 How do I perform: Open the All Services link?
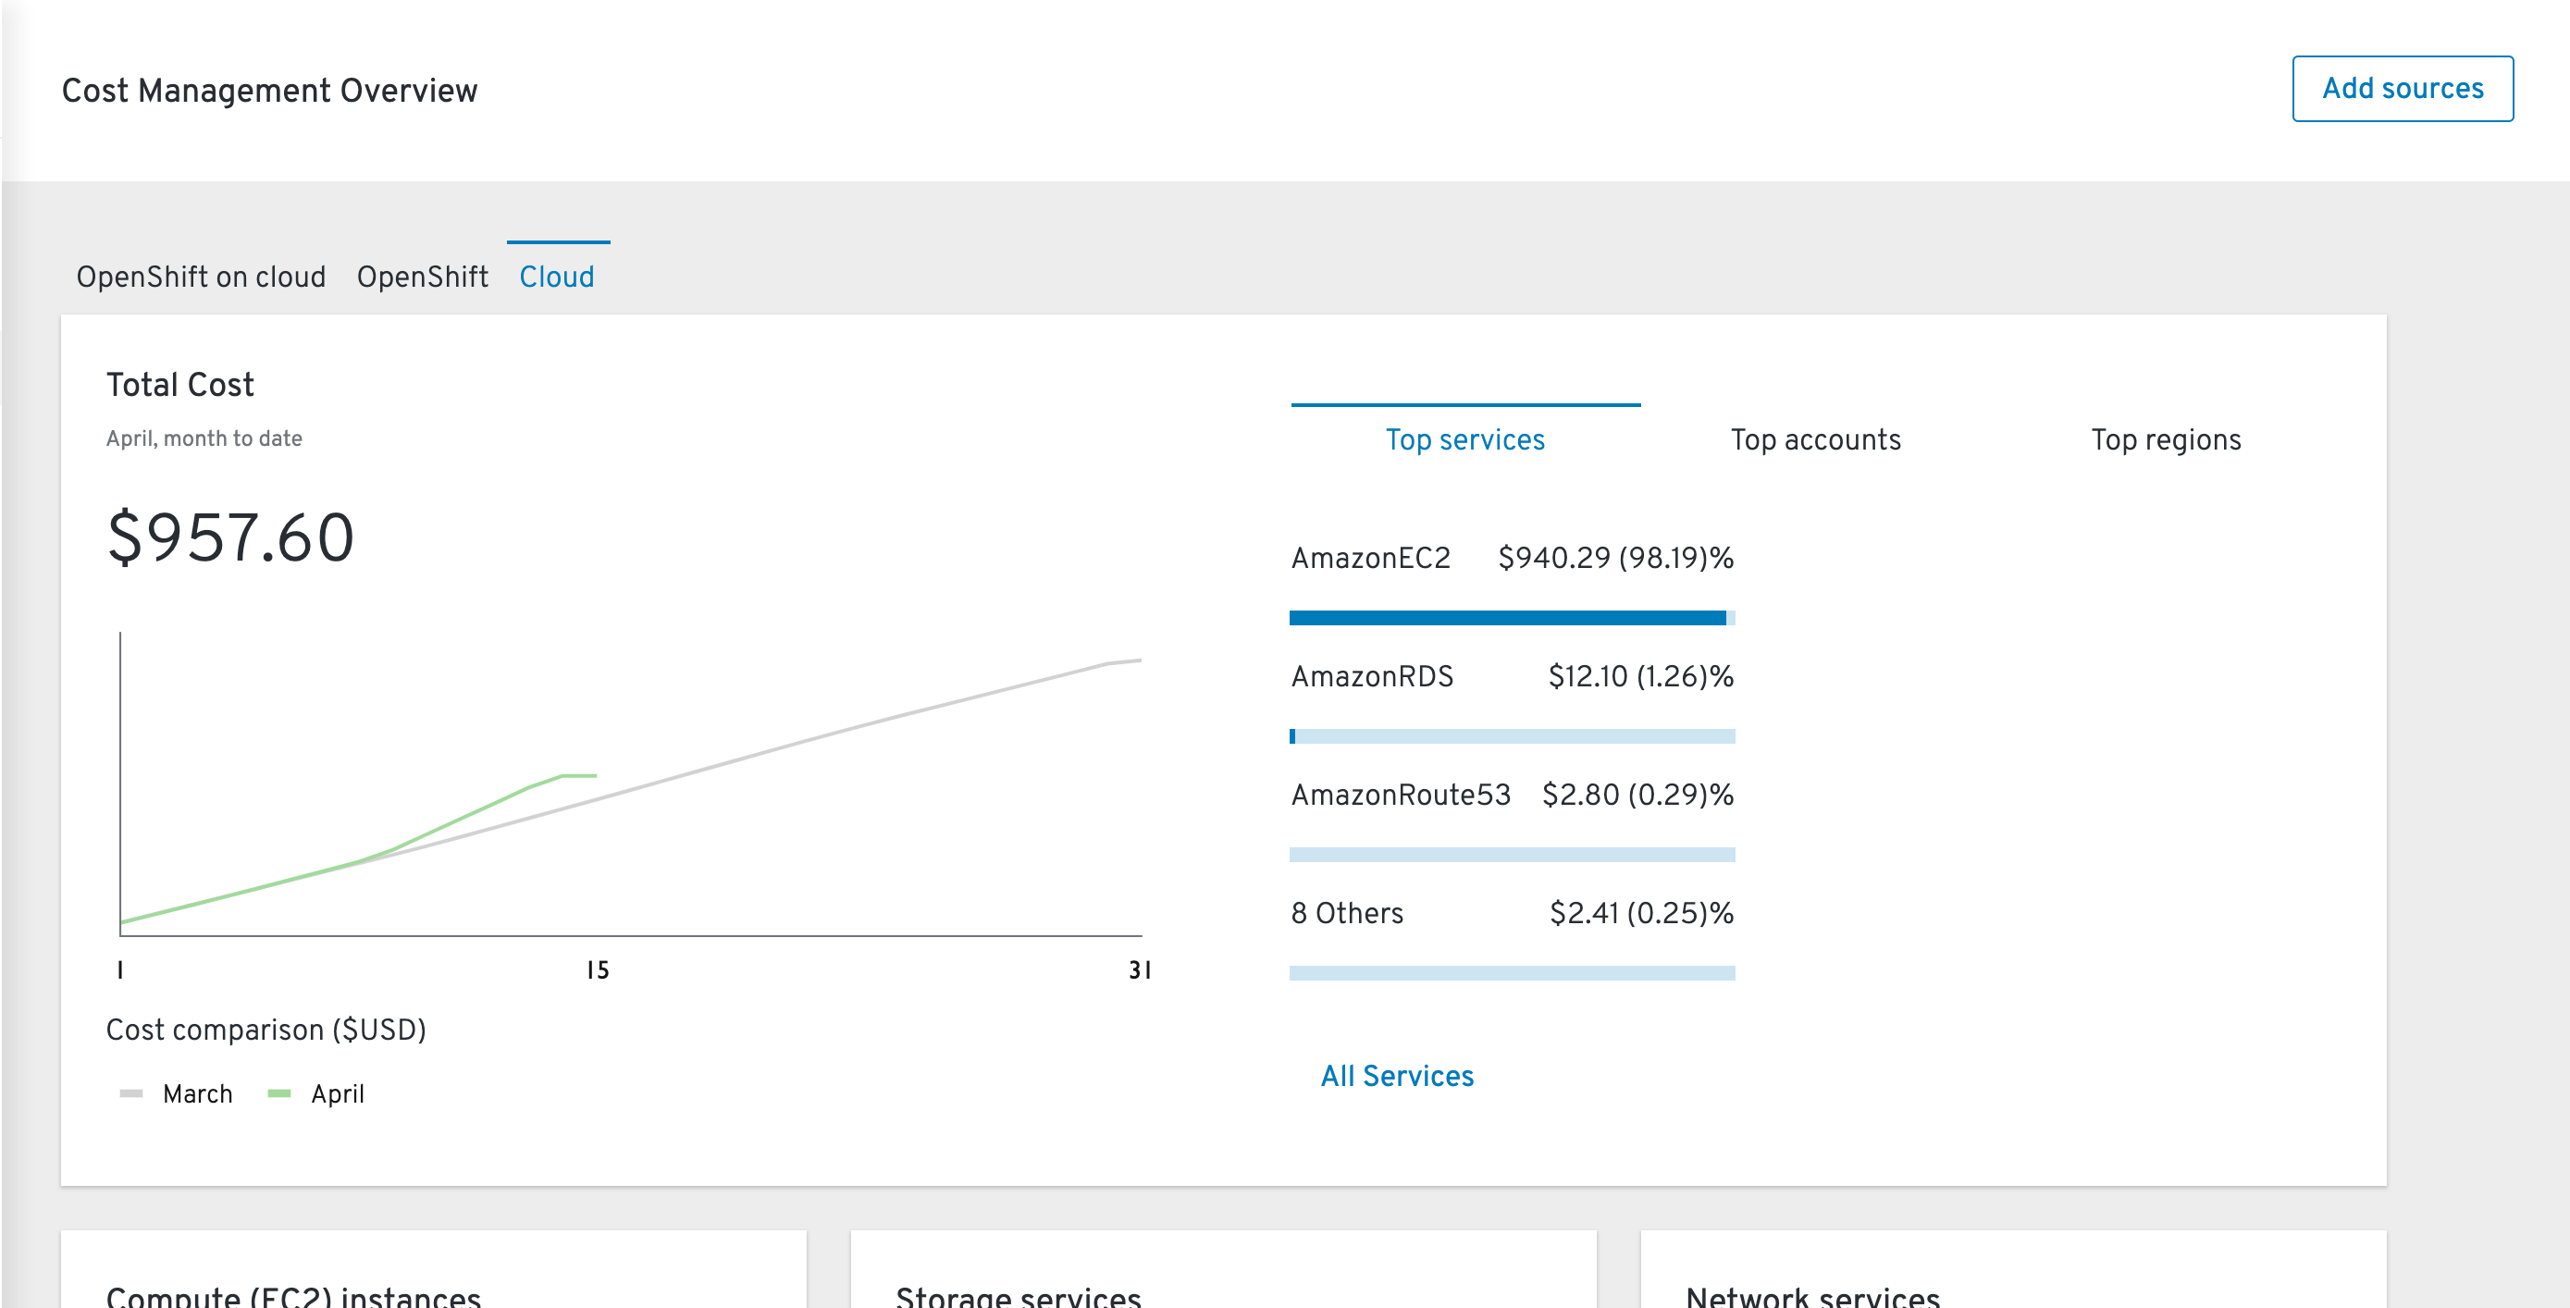click(1397, 1076)
